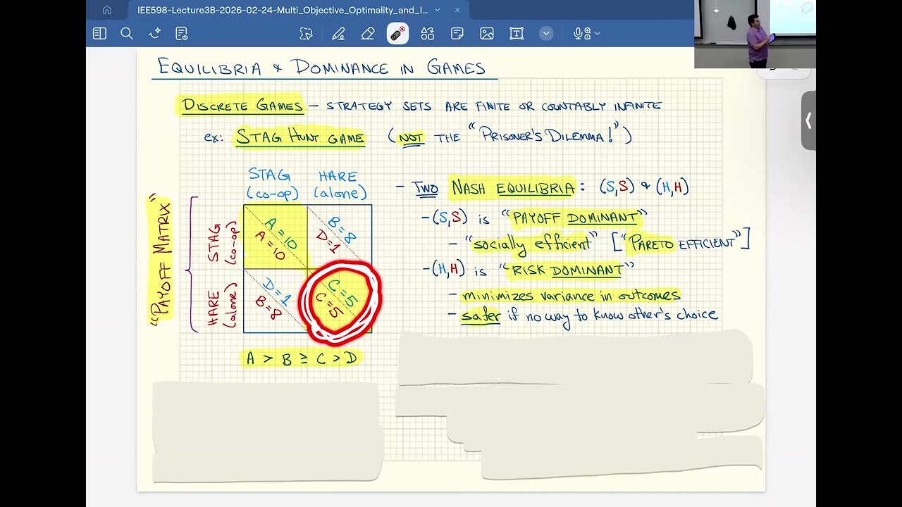The width and height of the screenshot is (902, 507).
Task: Click the 'socially efficient' handwritten text
Action: coord(532,244)
